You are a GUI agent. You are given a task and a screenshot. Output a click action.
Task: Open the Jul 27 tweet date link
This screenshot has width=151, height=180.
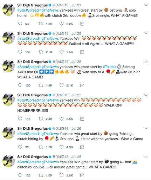click(76, 95)
